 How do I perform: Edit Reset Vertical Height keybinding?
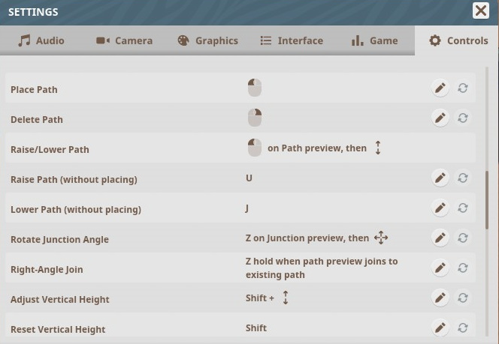click(x=440, y=328)
